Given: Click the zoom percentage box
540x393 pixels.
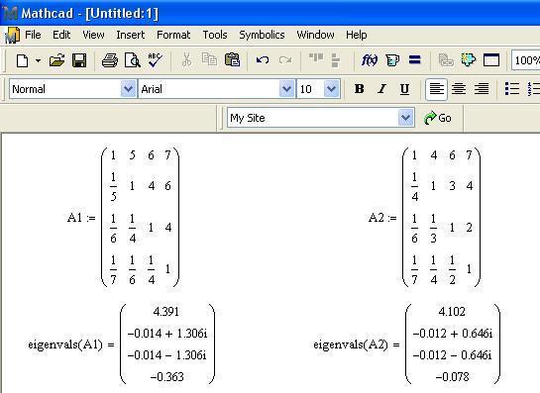Looking at the screenshot, I should coord(526,60).
